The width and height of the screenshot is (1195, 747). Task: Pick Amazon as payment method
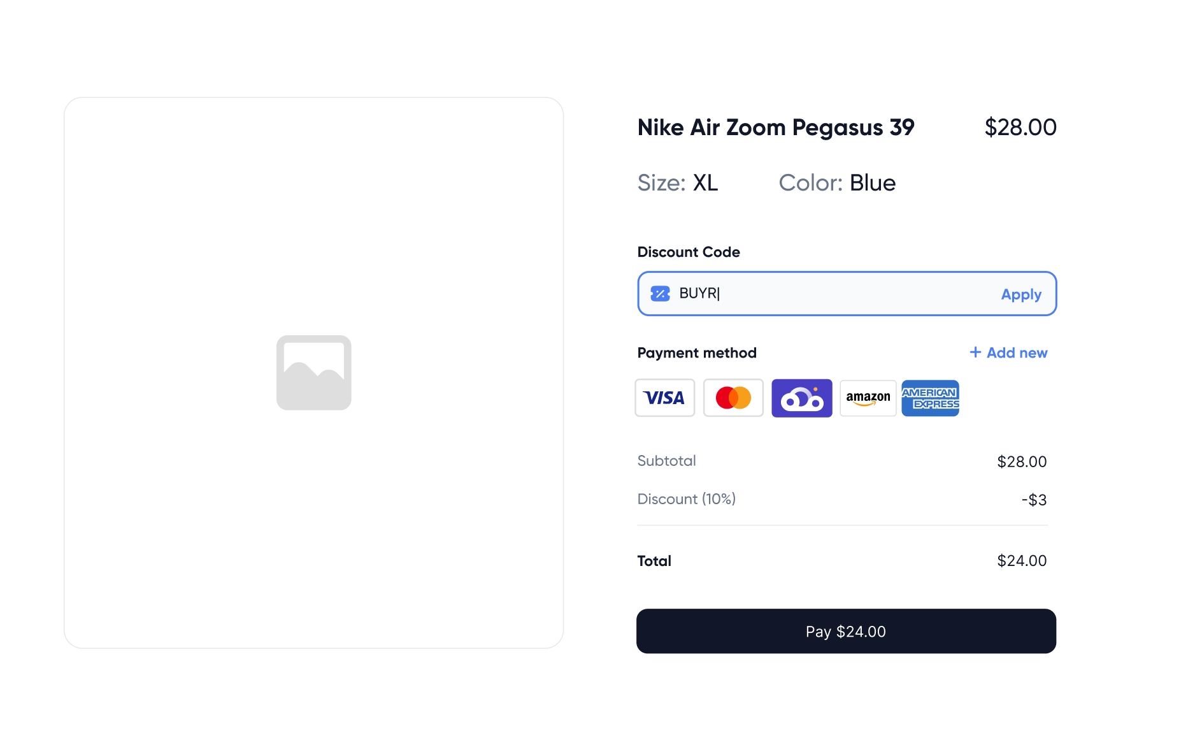[x=868, y=398]
